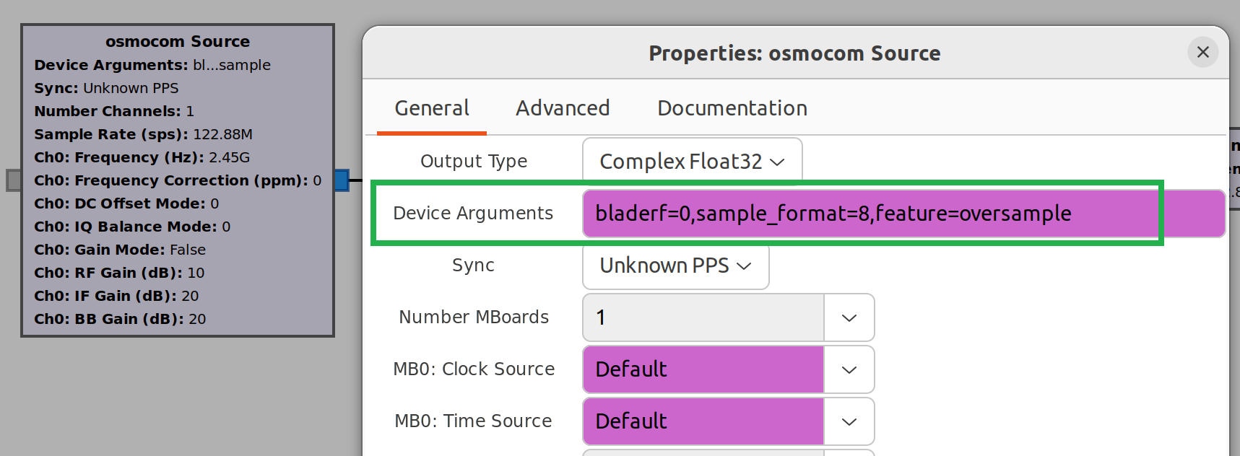Click the Sample Rate line in the block
This screenshot has width=1240, height=456.
(143, 134)
